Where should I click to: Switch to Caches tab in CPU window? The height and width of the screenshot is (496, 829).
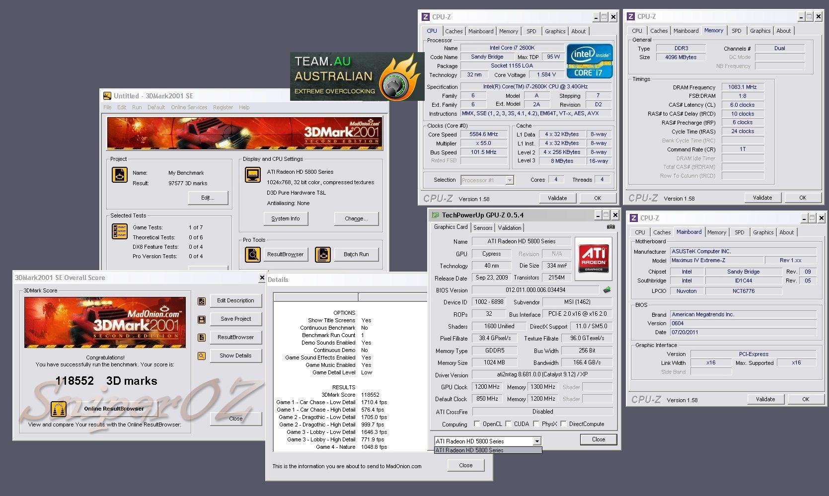[x=453, y=31]
